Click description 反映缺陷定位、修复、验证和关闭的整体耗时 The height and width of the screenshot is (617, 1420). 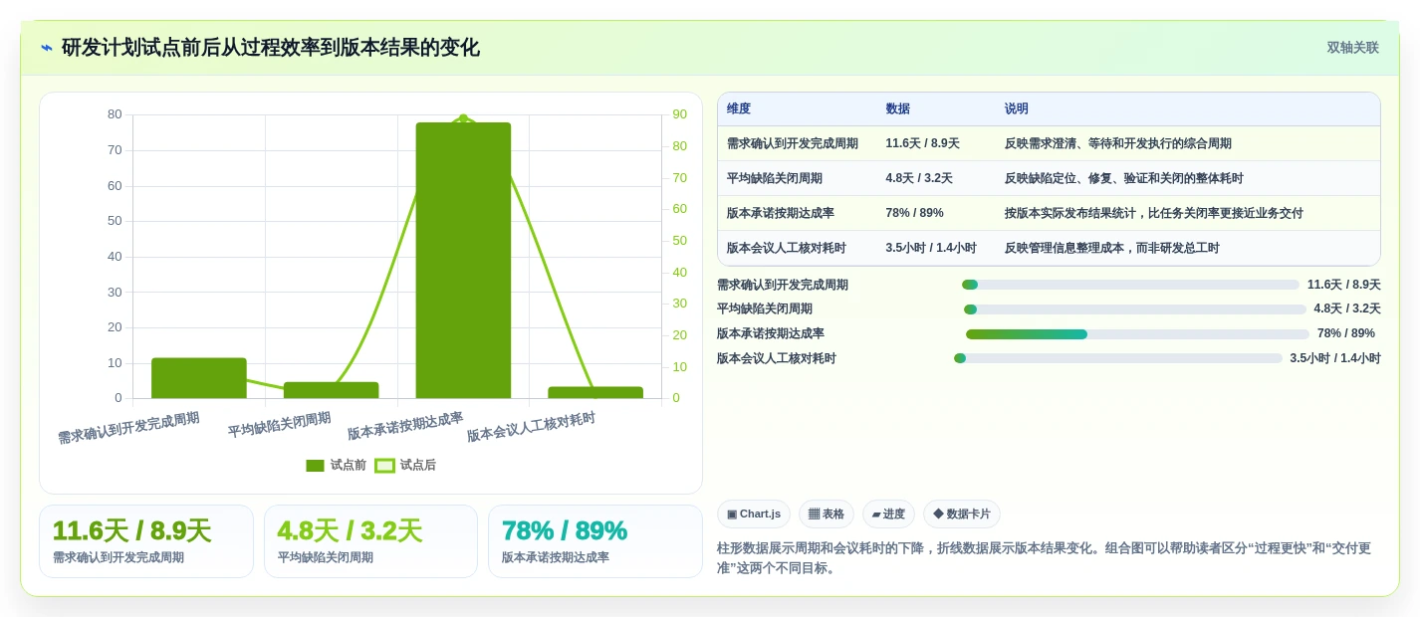tap(1124, 178)
